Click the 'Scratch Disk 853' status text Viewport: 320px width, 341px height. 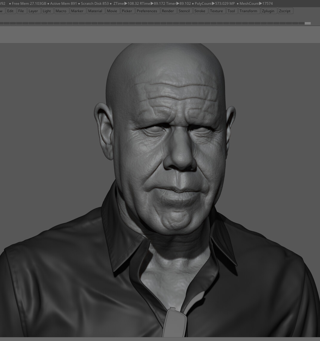pyautogui.click(x=95, y=4)
